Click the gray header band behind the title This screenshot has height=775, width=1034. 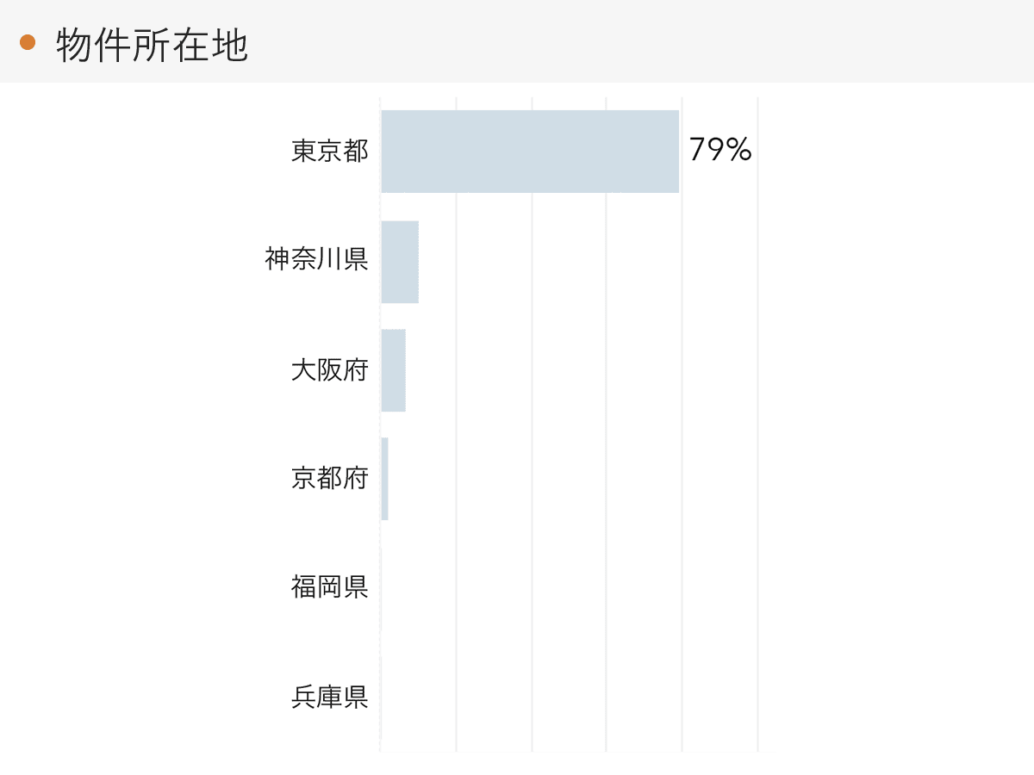[603, 41]
